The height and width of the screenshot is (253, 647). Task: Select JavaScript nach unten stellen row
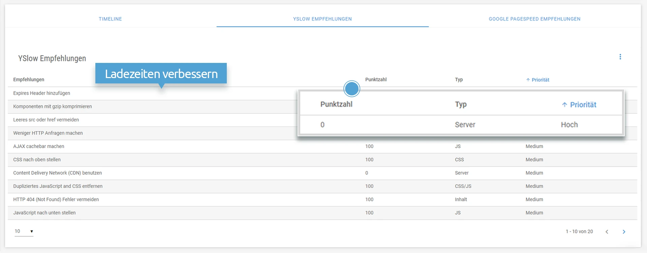click(44, 213)
